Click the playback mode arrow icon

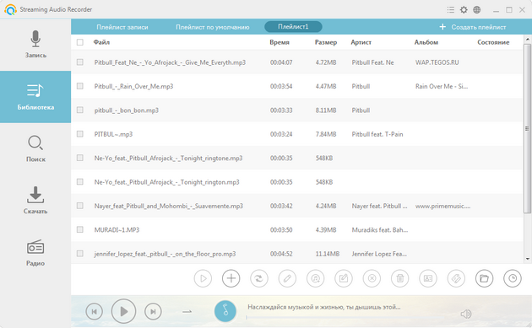187,311
